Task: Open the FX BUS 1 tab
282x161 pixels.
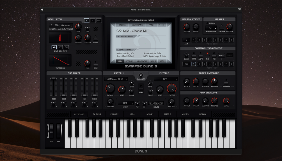Action: coord(97,114)
